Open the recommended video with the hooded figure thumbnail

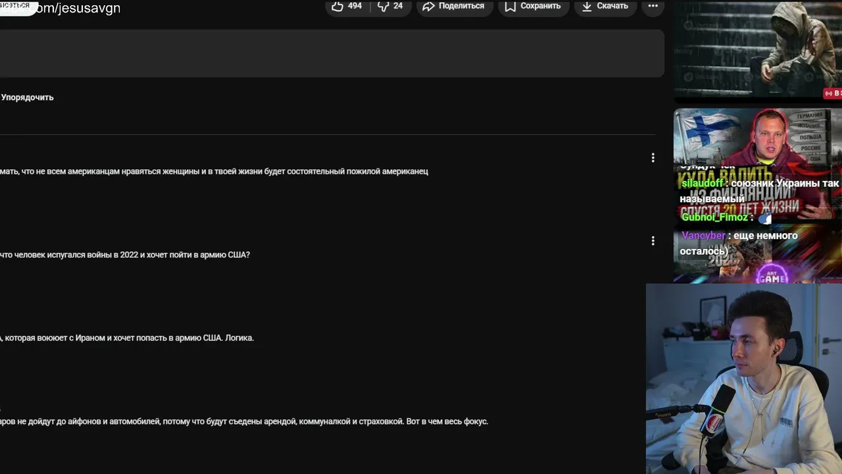click(x=757, y=50)
